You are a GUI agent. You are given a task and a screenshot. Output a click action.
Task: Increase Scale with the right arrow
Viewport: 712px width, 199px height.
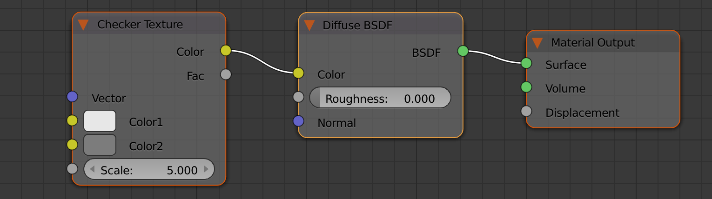click(x=207, y=170)
